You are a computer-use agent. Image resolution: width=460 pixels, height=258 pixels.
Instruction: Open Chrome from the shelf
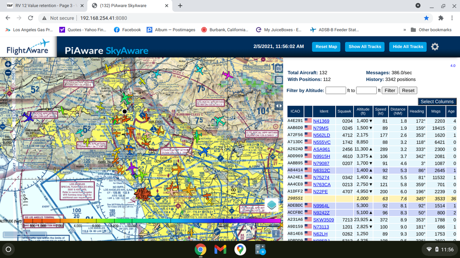click(200, 249)
